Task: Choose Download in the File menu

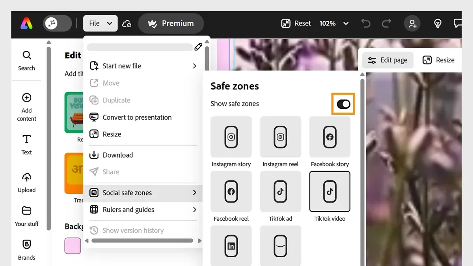Action: tap(143, 155)
